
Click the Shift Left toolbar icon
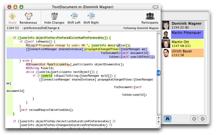click(x=74, y=16)
